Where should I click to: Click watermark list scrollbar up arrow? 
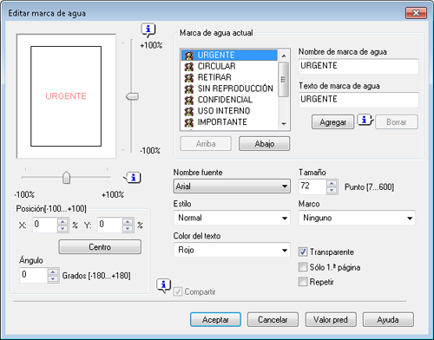click(284, 56)
